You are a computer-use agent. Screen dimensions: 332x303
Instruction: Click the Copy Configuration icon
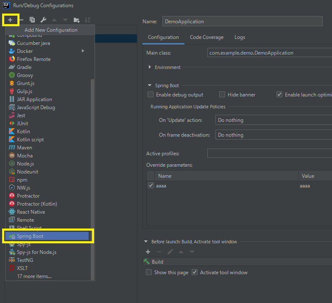point(32,20)
